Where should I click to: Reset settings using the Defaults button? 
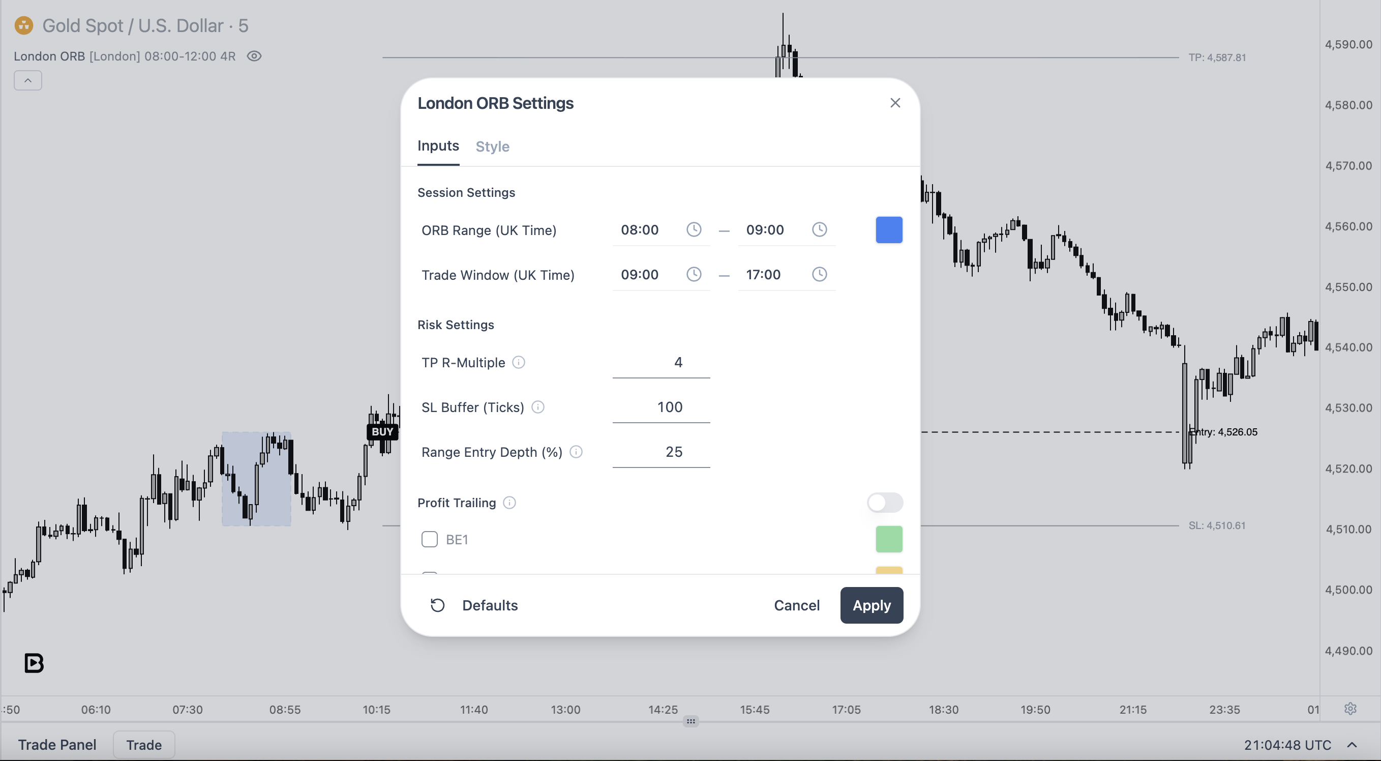(x=474, y=605)
